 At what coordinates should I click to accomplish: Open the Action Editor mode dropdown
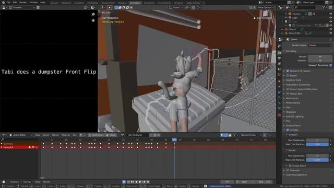point(21,135)
